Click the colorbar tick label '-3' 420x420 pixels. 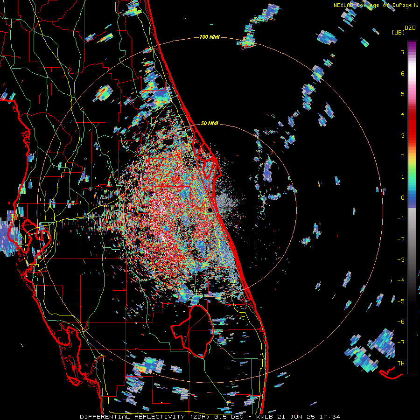(401, 259)
